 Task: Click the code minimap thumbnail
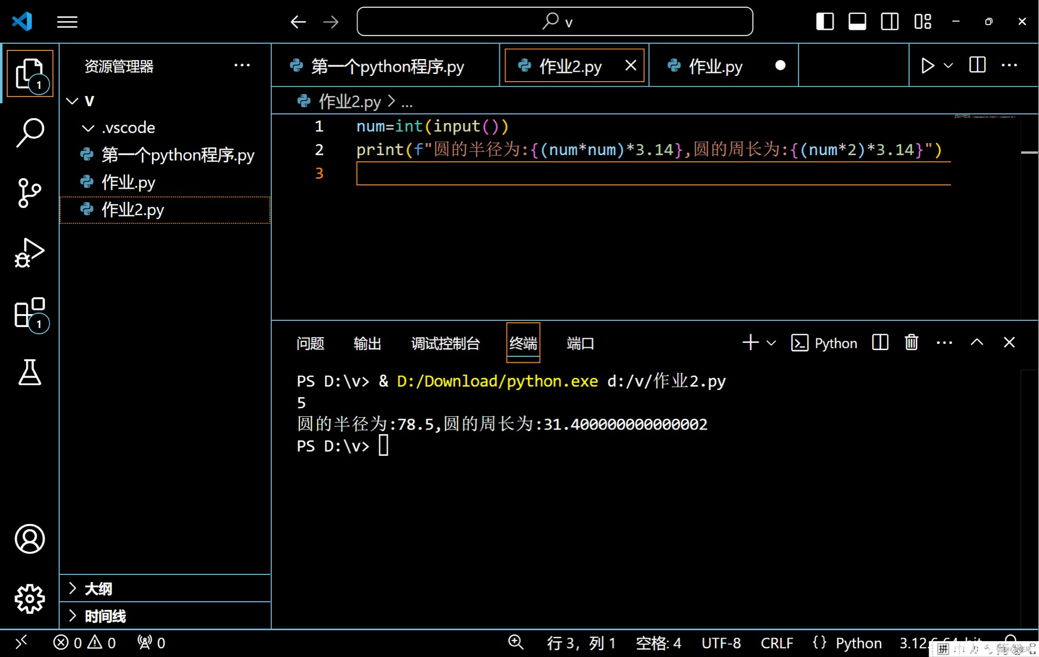click(985, 117)
